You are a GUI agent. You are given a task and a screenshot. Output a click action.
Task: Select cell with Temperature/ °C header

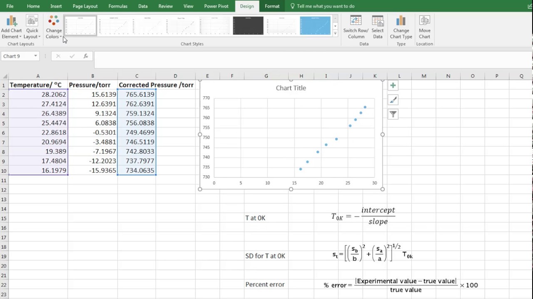[x=38, y=85]
